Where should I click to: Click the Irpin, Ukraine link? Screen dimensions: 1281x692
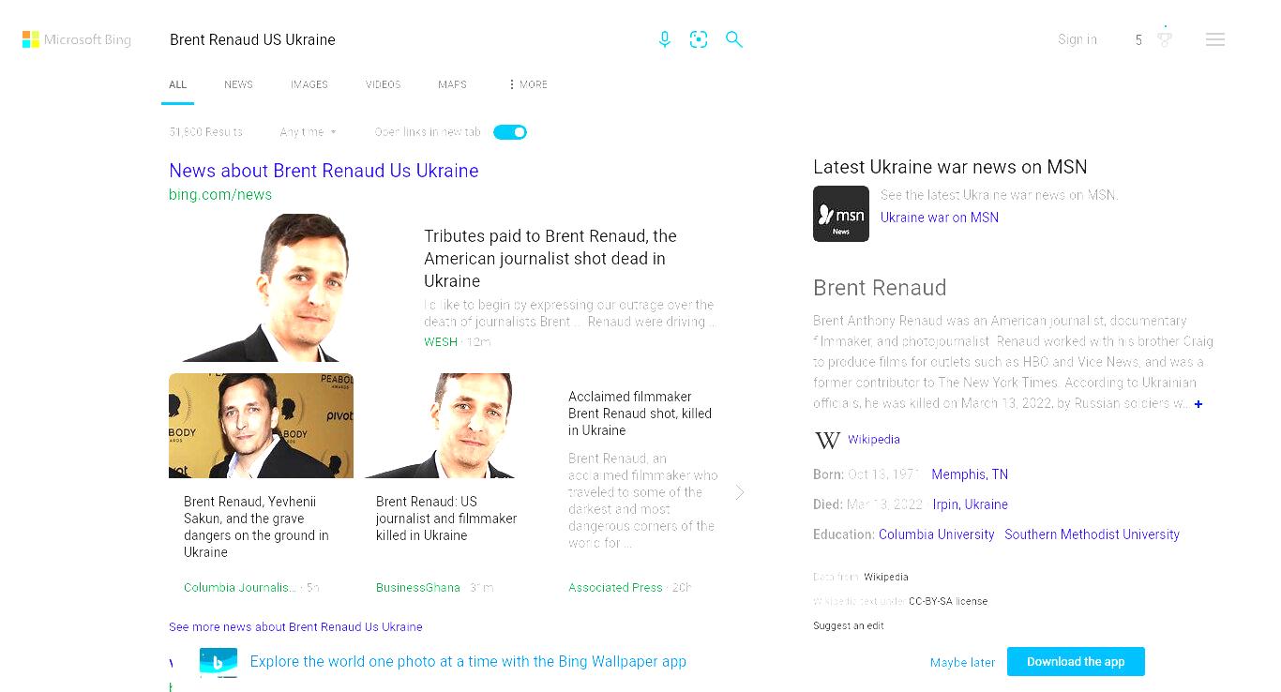970,504
